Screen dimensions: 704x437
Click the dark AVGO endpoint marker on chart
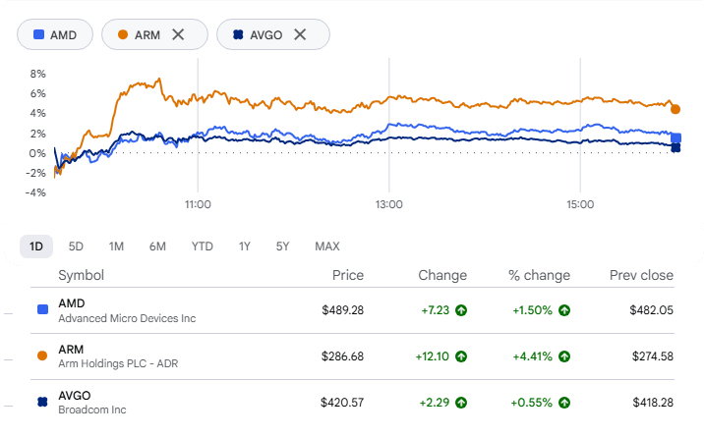[x=675, y=147]
